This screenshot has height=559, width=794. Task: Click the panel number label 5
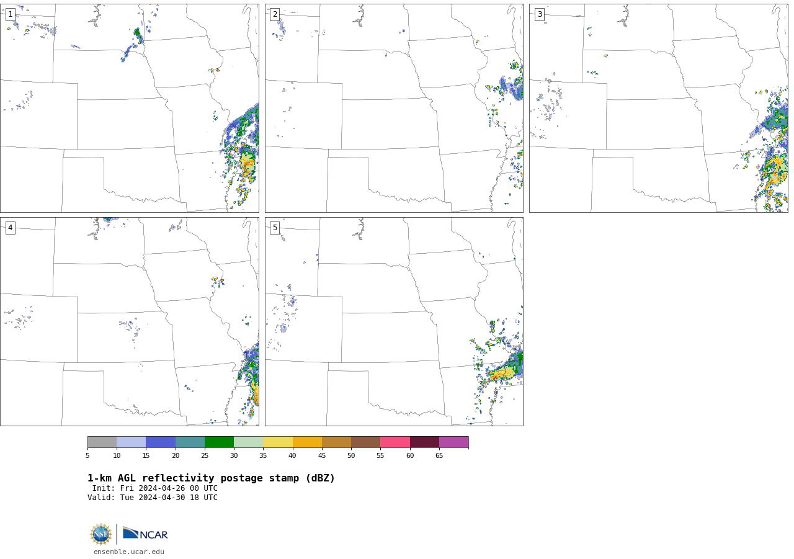(x=275, y=228)
